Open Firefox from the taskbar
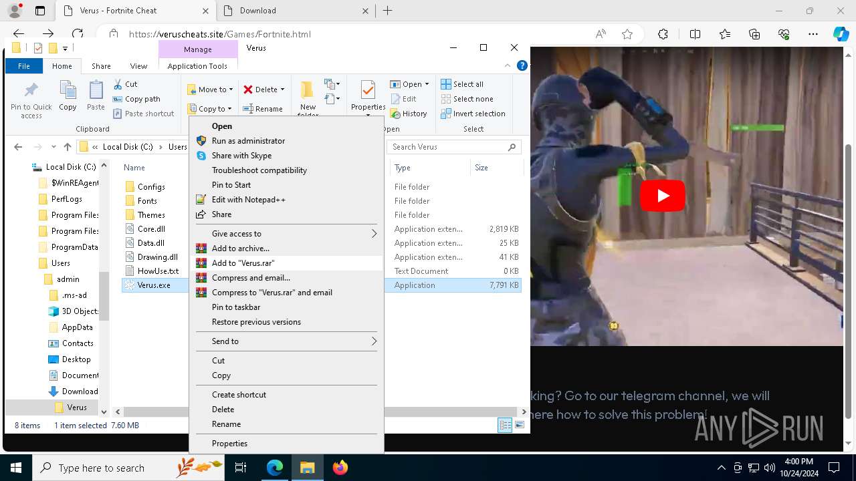This screenshot has height=481, width=856. (340, 468)
